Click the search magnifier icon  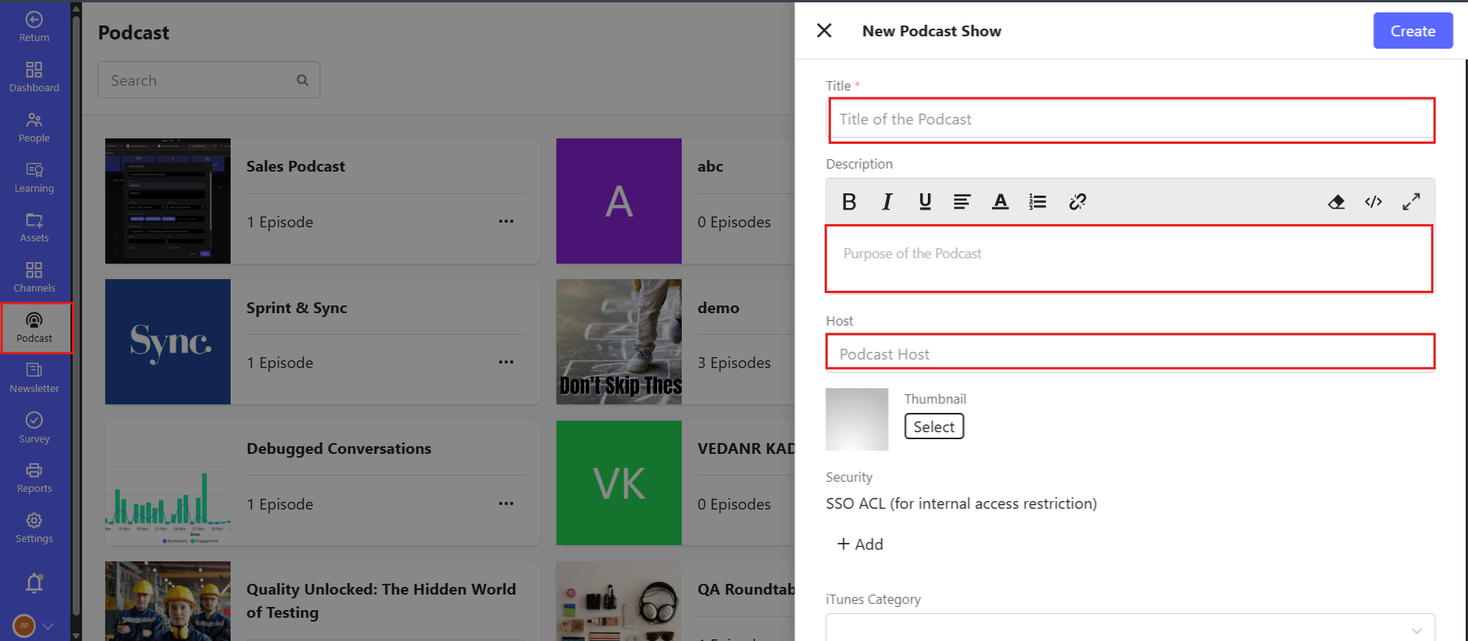(x=303, y=80)
